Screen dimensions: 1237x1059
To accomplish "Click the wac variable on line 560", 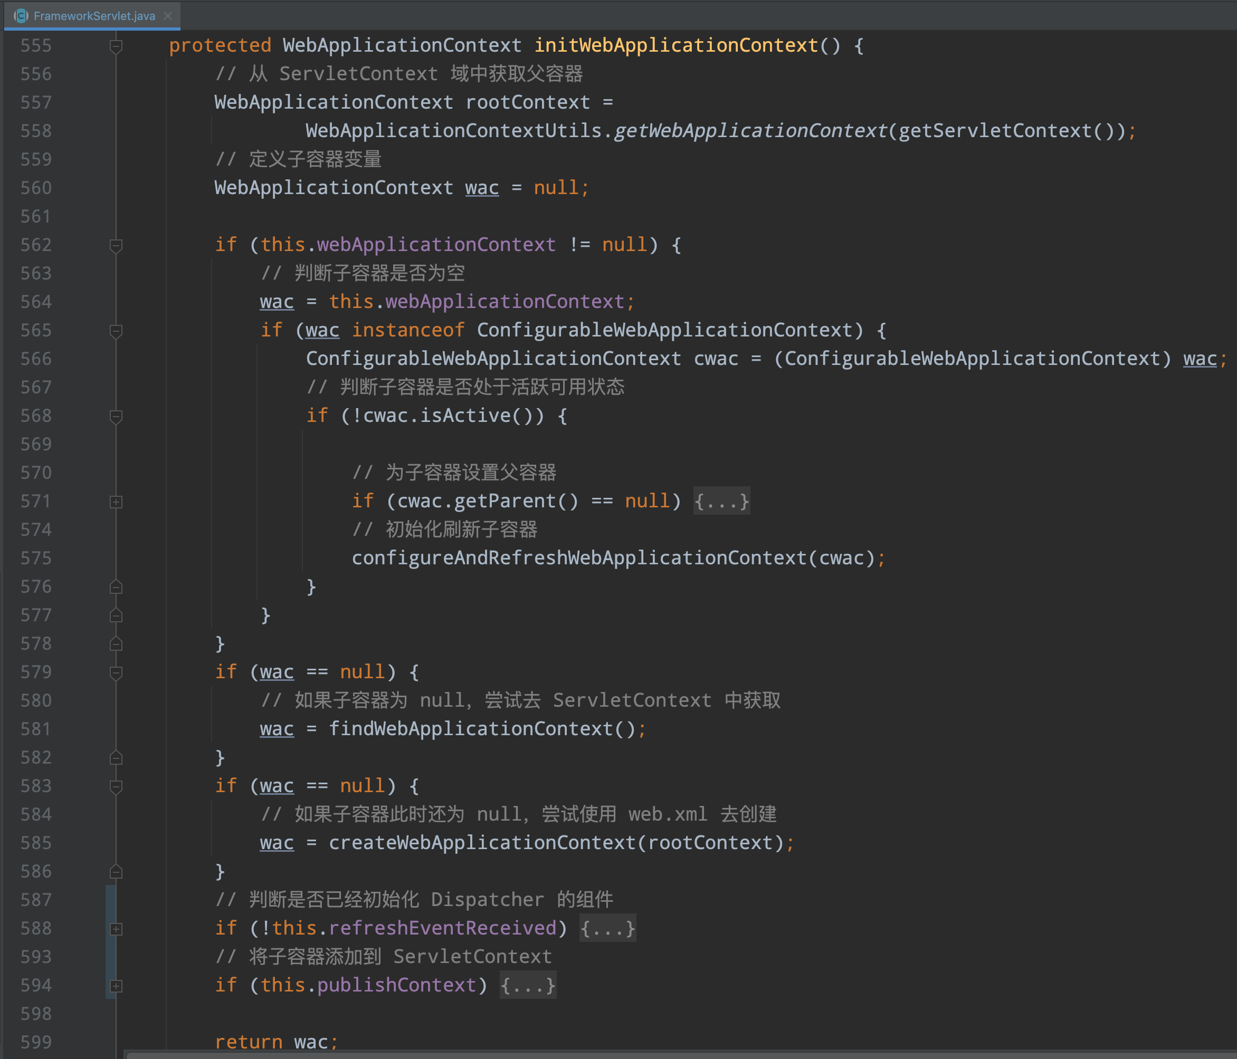I will tap(481, 187).
